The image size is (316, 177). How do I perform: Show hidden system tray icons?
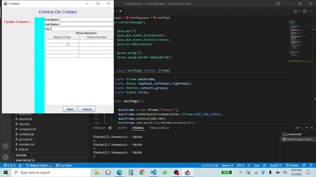(x=241, y=173)
